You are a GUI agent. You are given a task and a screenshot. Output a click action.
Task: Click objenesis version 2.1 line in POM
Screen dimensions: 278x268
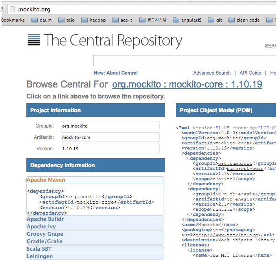click(224, 204)
